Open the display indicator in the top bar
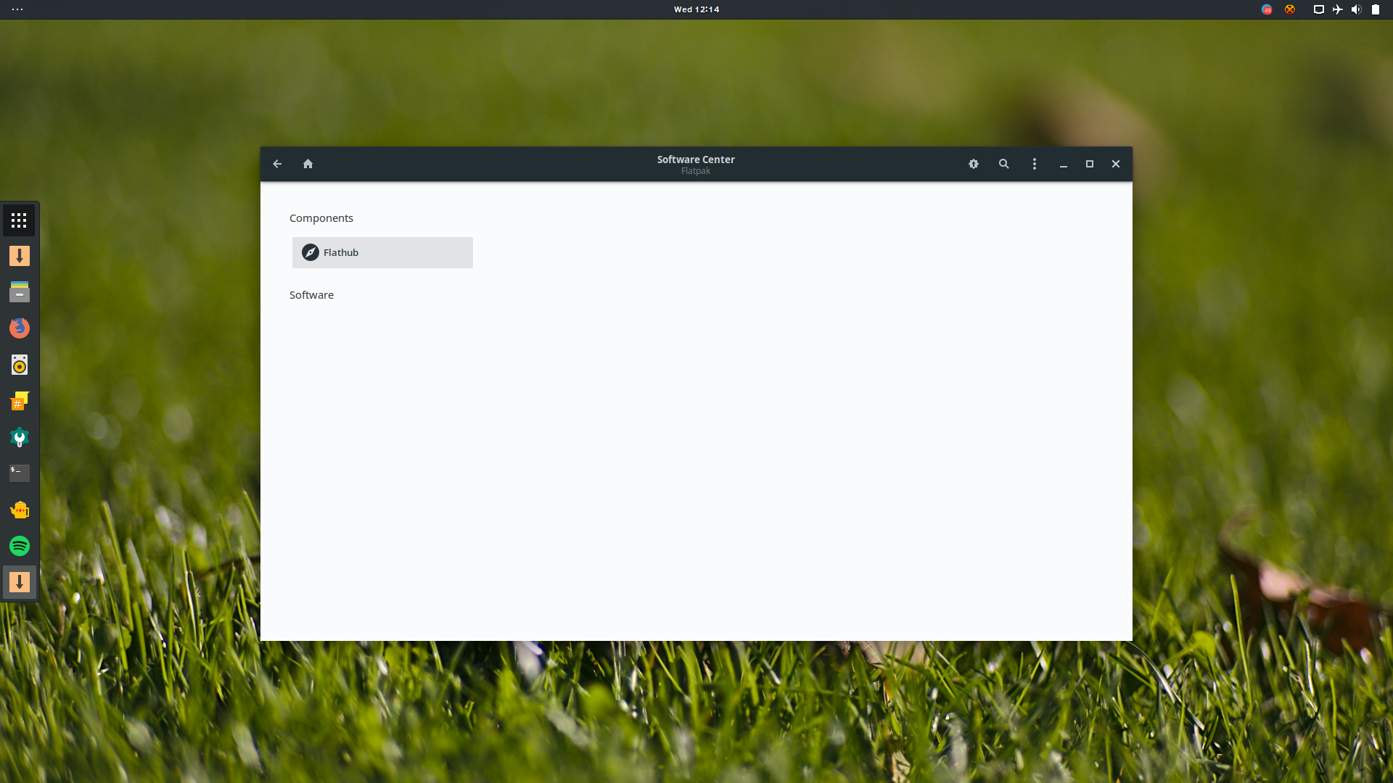This screenshot has width=1393, height=783. (1319, 9)
